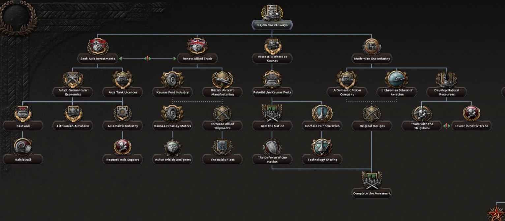505x221 pixels.
Task: Select the Seek Axis Investments flag icon
Action: tap(98, 46)
